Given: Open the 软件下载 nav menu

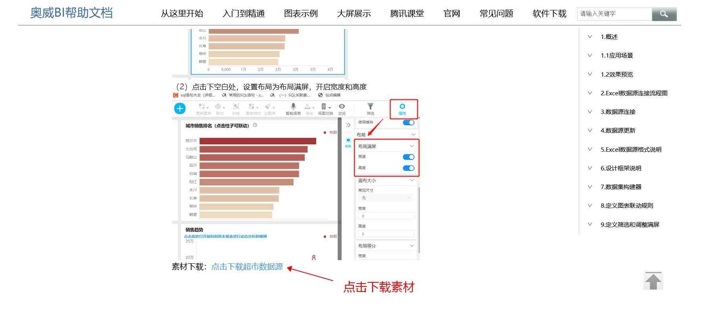Looking at the screenshot, I should (x=549, y=14).
